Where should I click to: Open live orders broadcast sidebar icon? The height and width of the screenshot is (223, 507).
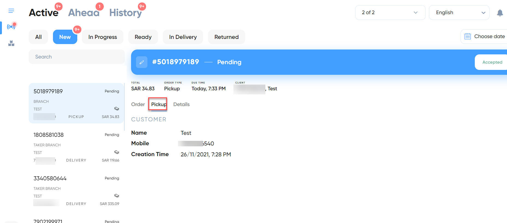(11, 26)
